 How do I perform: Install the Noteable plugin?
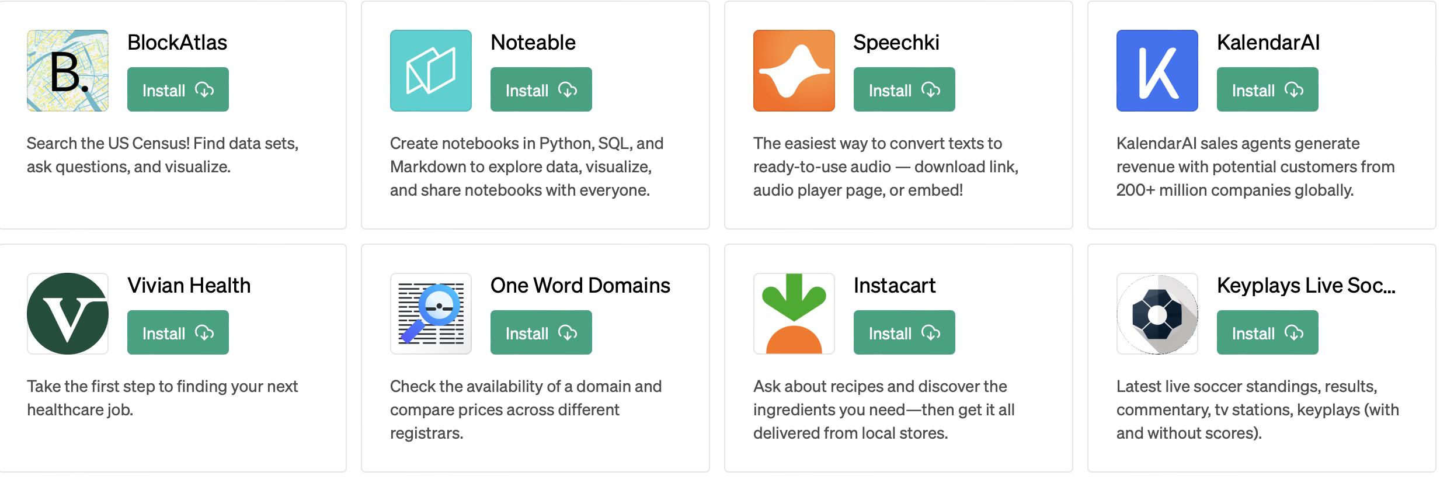[541, 89]
